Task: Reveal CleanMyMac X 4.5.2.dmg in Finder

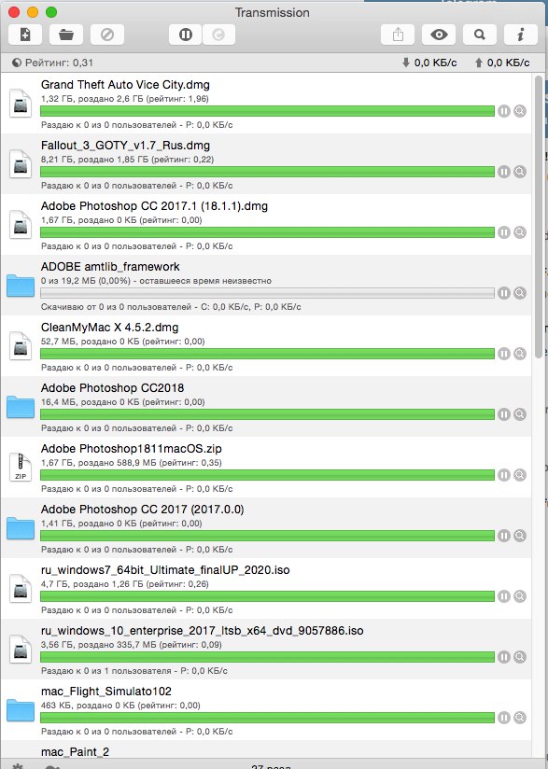Action: point(520,354)
